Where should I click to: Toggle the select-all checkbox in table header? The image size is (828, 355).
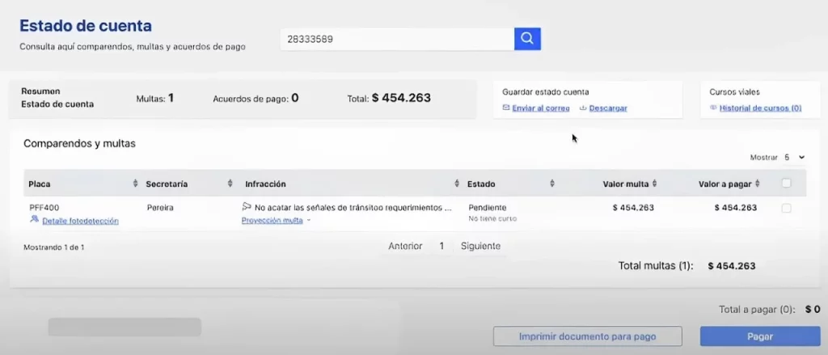click(x=786, y=184)
